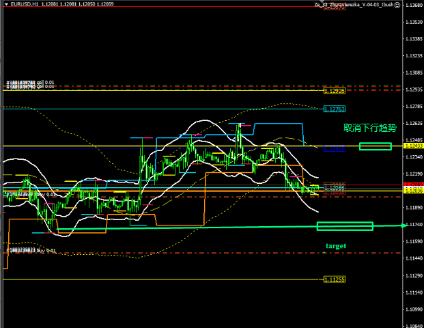This screenshot has width=424, height=328.
Task: Click the Expert Advisor smiley face icon
Action: pos(398,5)
